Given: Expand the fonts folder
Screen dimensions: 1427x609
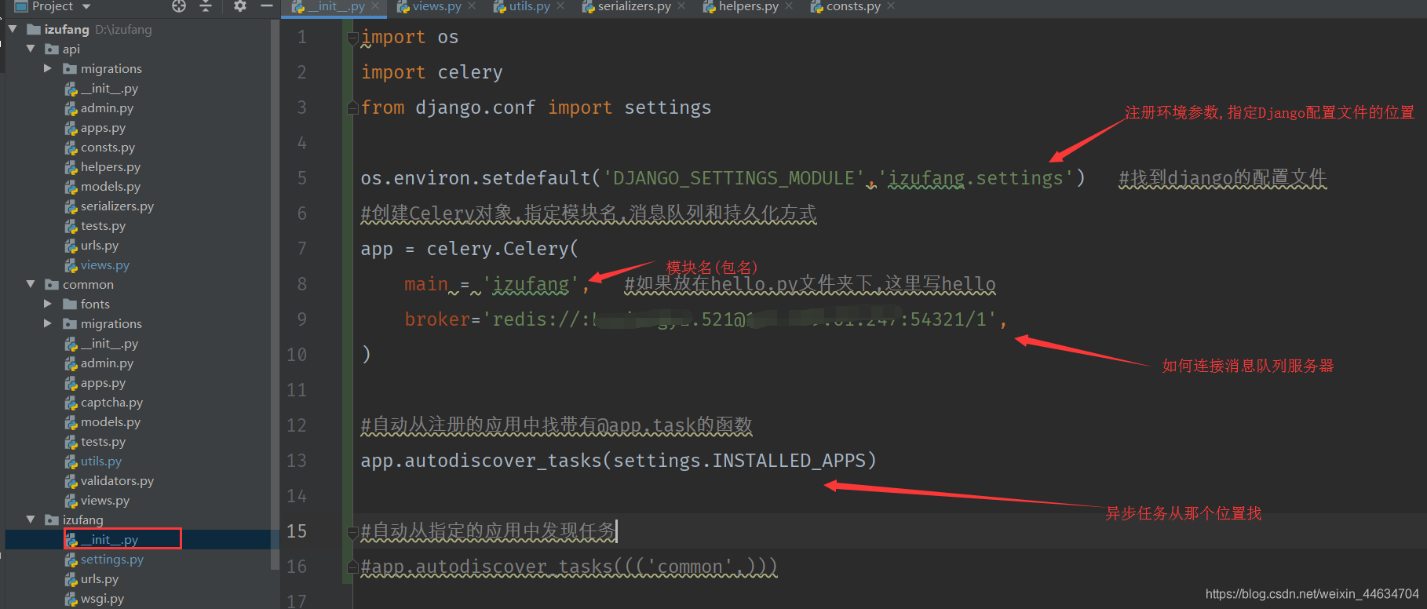Looking at the screenshot, I should tap(48, 304).
